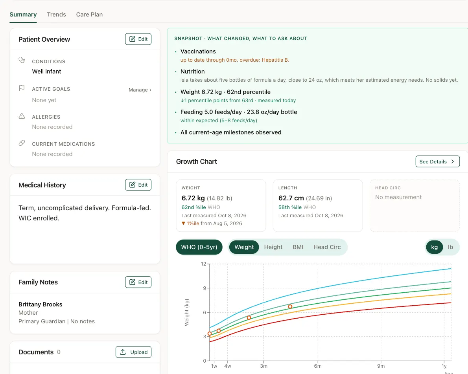Click the Nutrition snapshot item
The height and width of the screenshot is (374, 468).
pos(193,71)
